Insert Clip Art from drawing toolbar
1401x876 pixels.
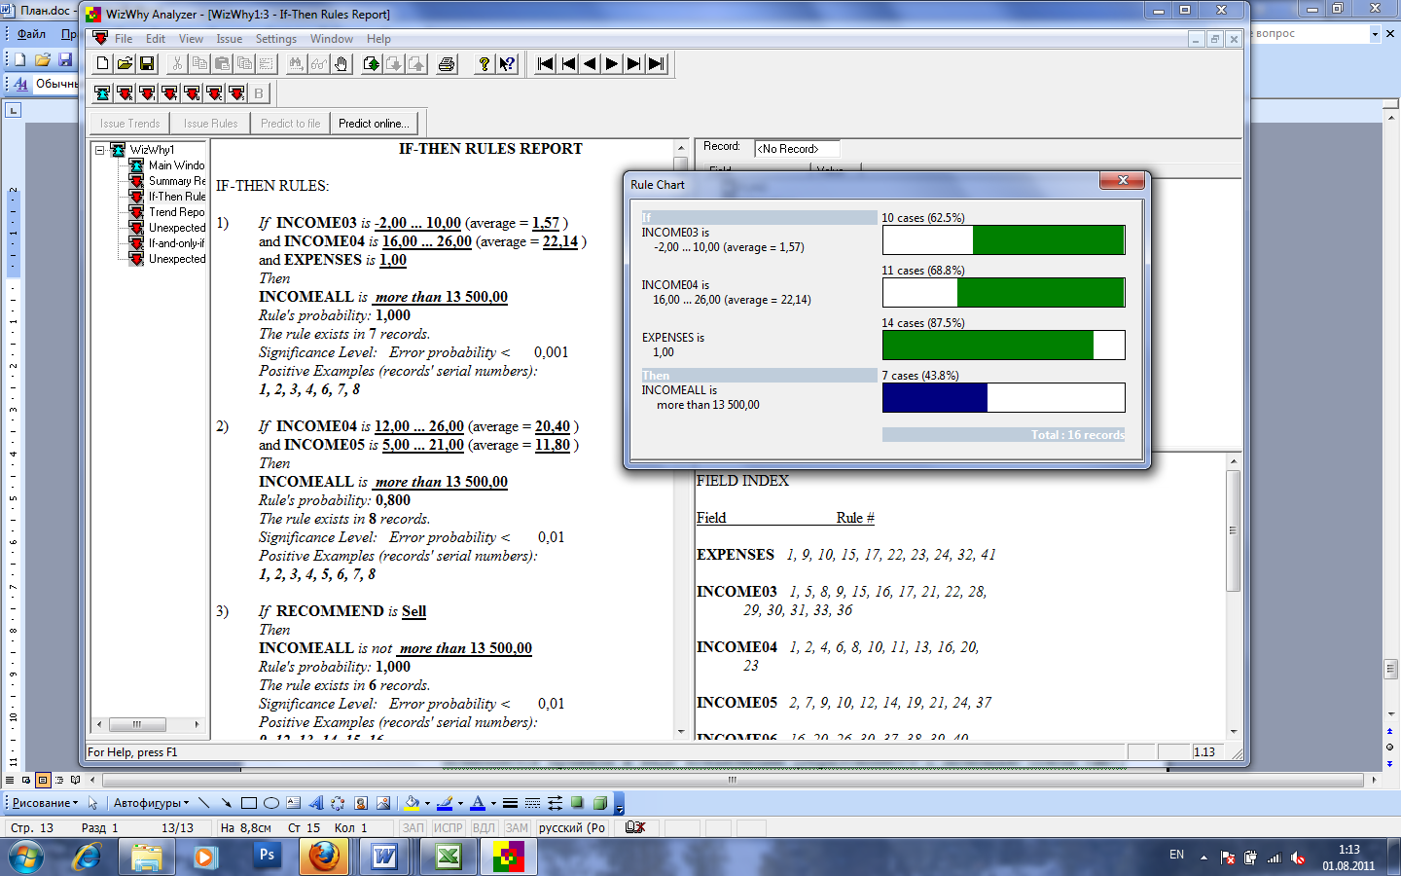pos(361,803)
